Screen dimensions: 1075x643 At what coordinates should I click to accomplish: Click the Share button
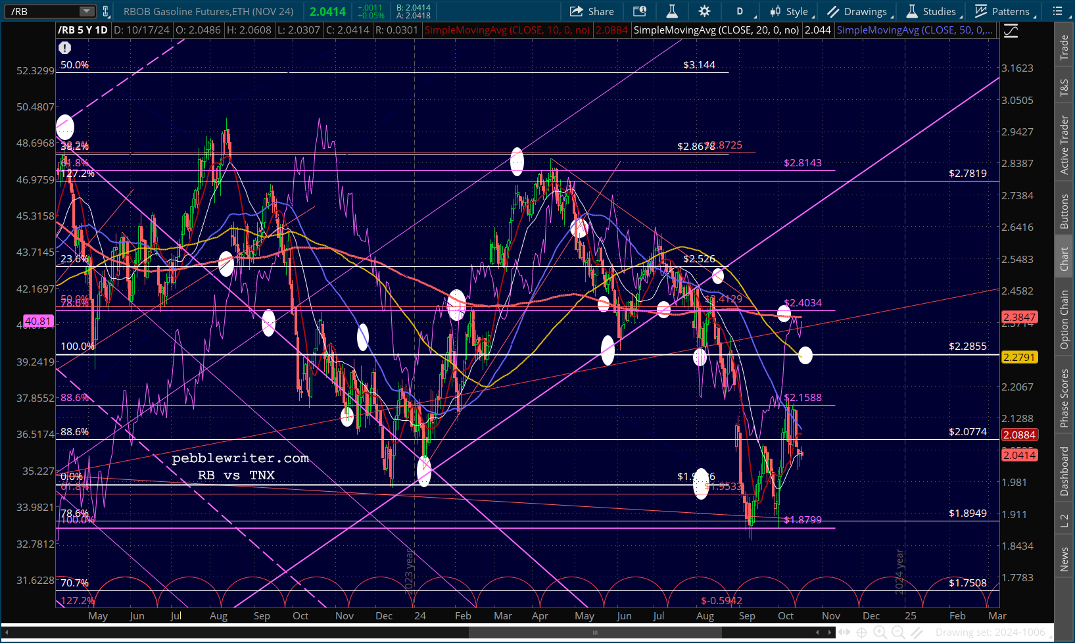tap(592, 11)
